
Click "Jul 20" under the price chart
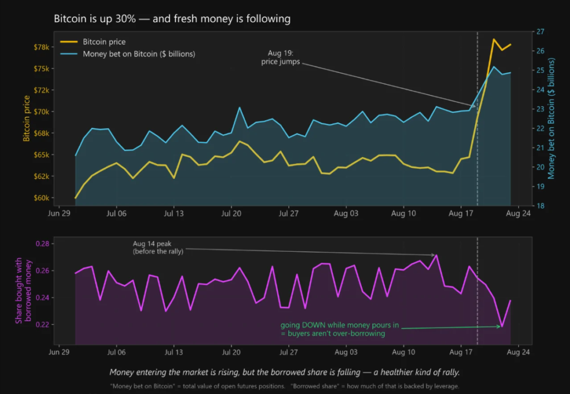pos(231,213)
